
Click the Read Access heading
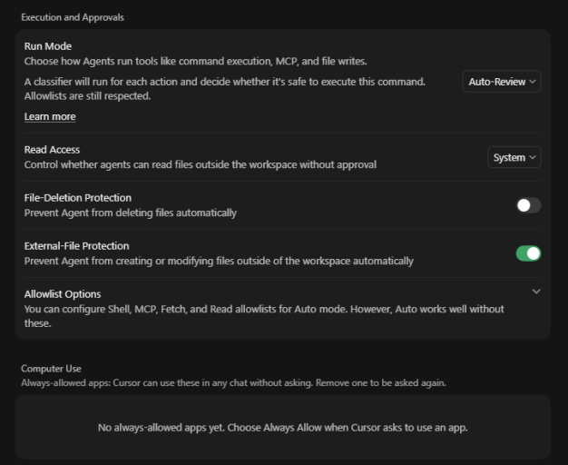click(x=52, y=150)
